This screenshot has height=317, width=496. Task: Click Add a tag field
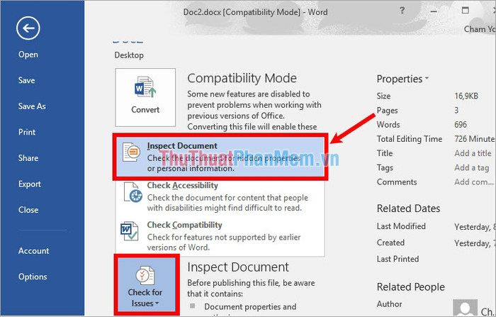tap(471, 167)
